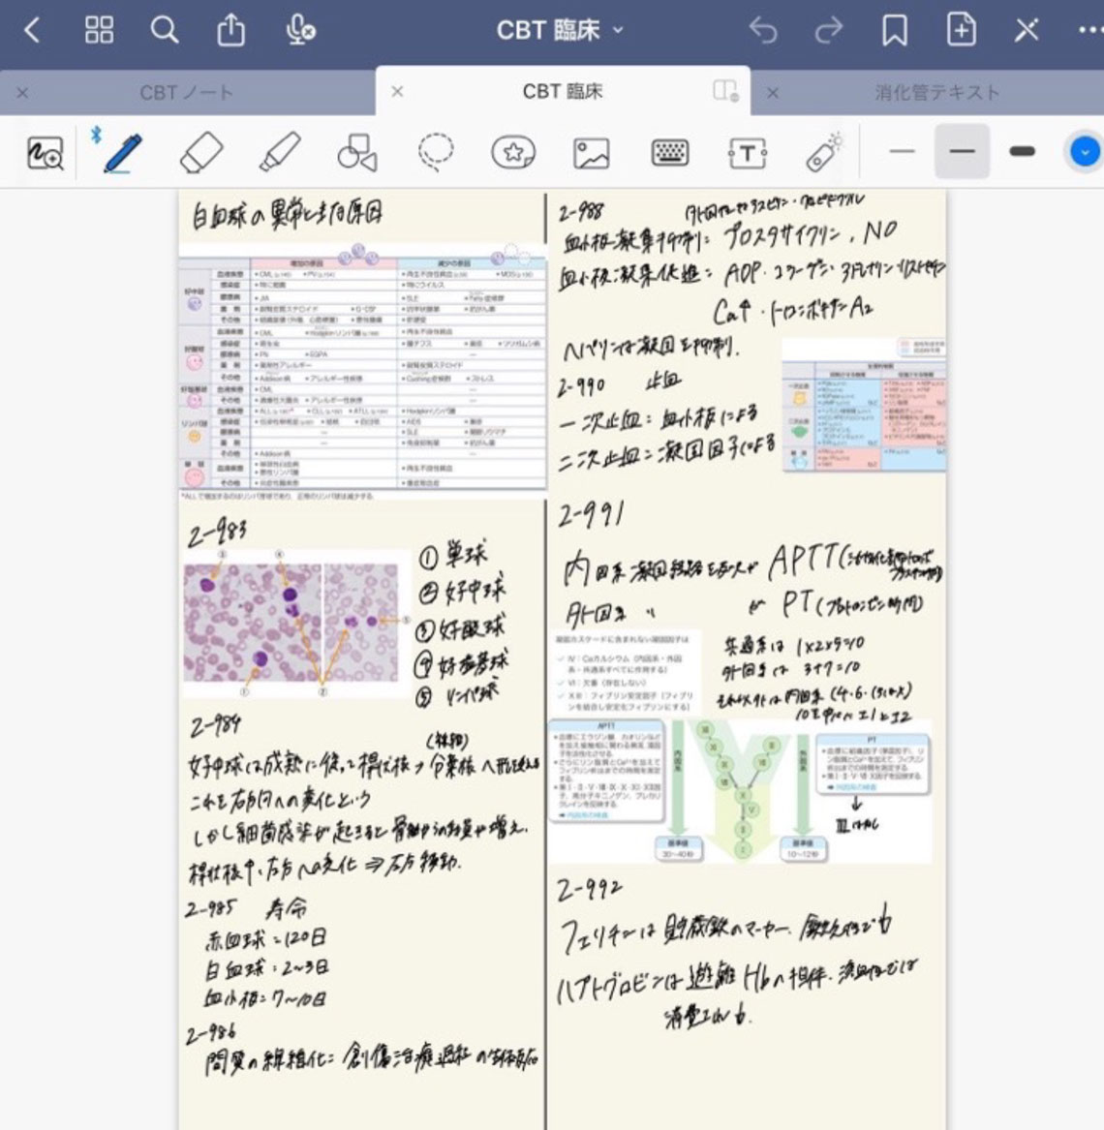1104x1130 pixels.
Task: Select the Shapes tool
Action: pos(357,153)
